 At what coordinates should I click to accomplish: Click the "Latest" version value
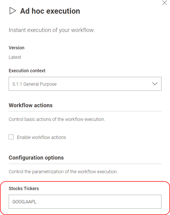click(15, 57)
